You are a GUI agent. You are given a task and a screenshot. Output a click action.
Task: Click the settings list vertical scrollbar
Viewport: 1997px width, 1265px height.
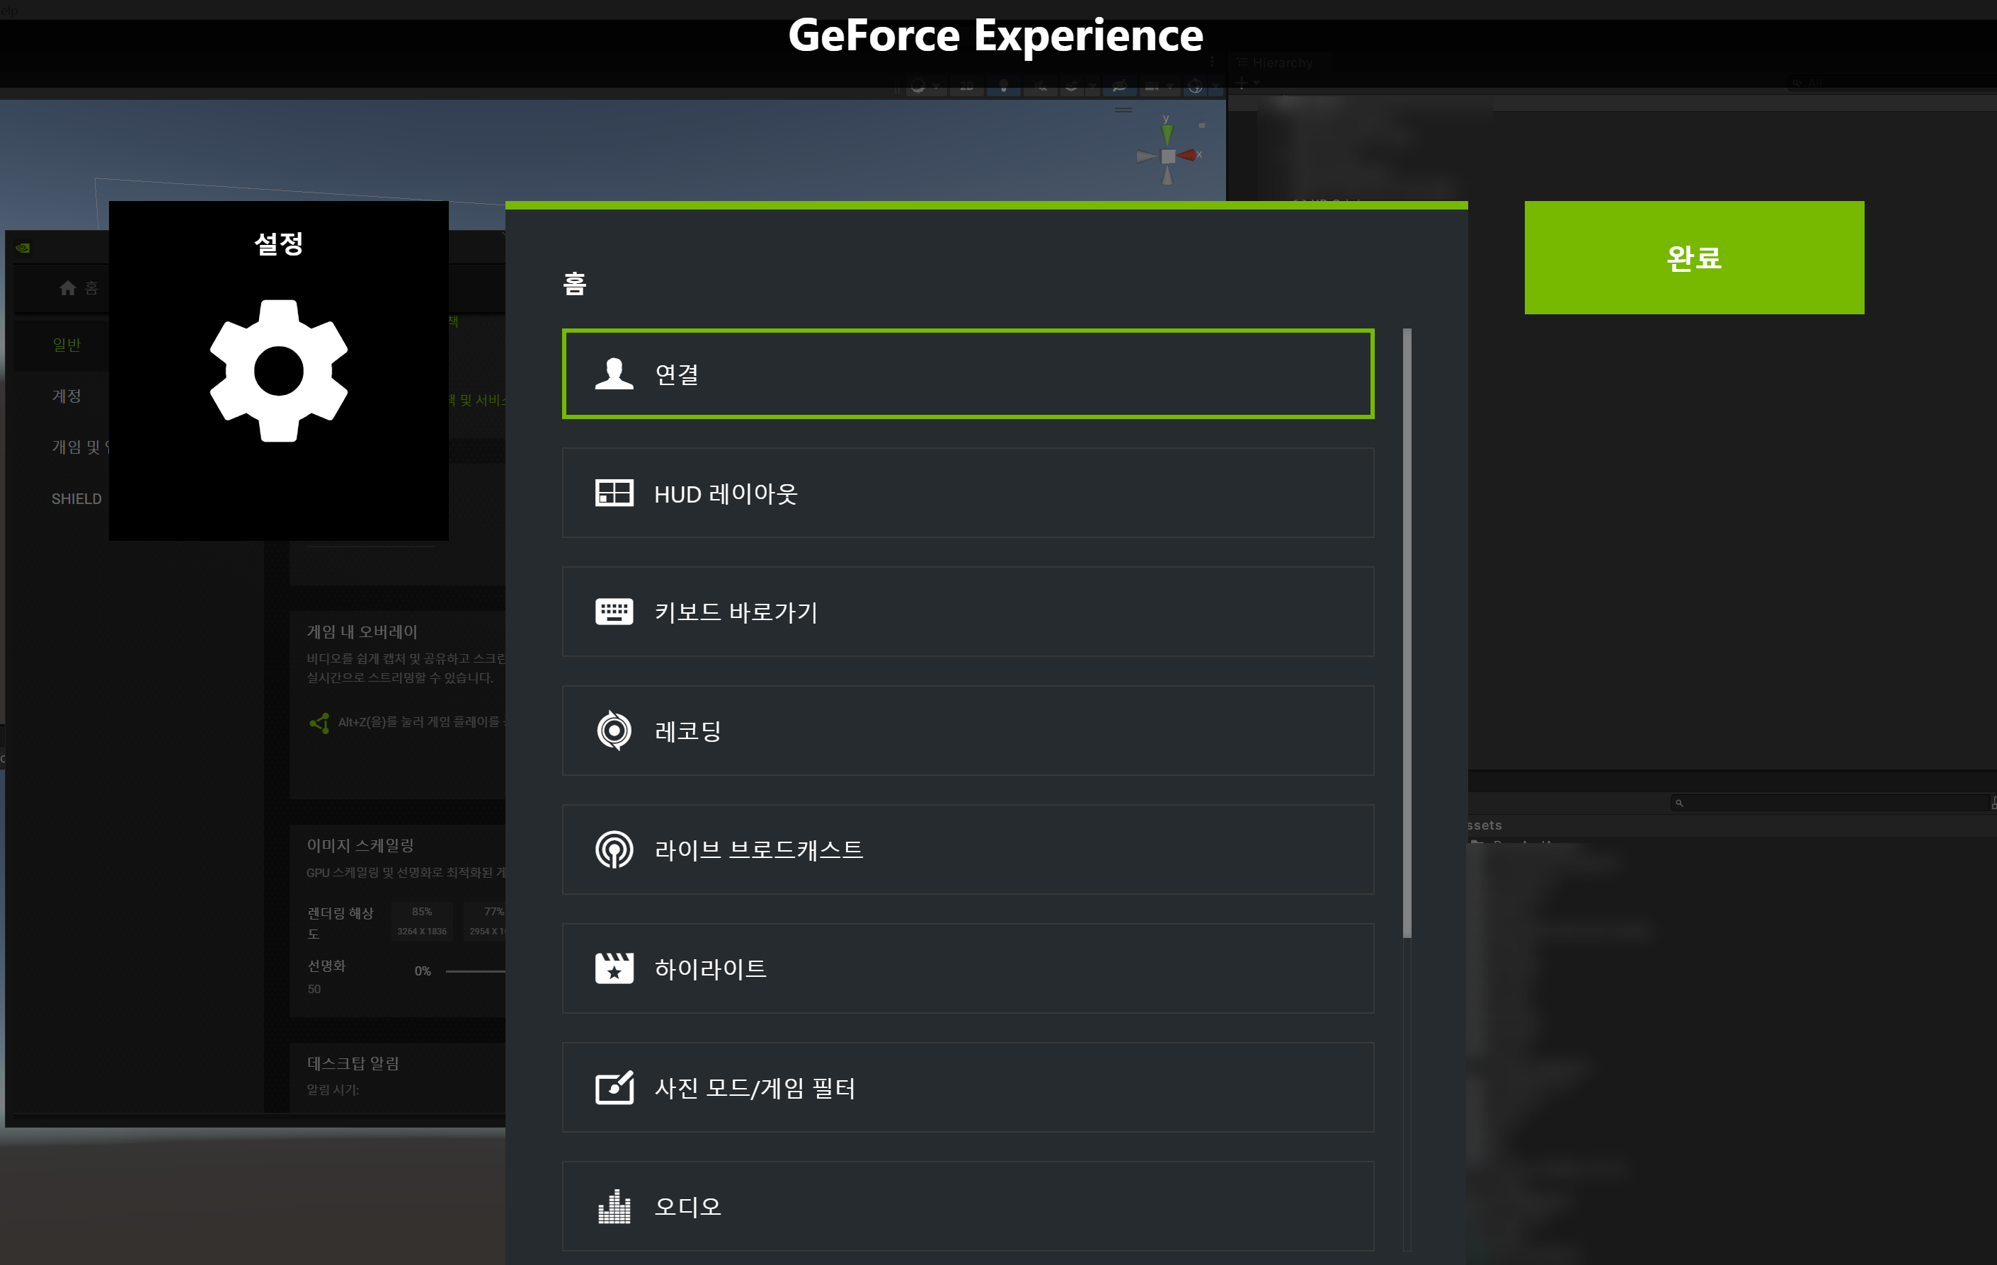(x=1407, y=632)
